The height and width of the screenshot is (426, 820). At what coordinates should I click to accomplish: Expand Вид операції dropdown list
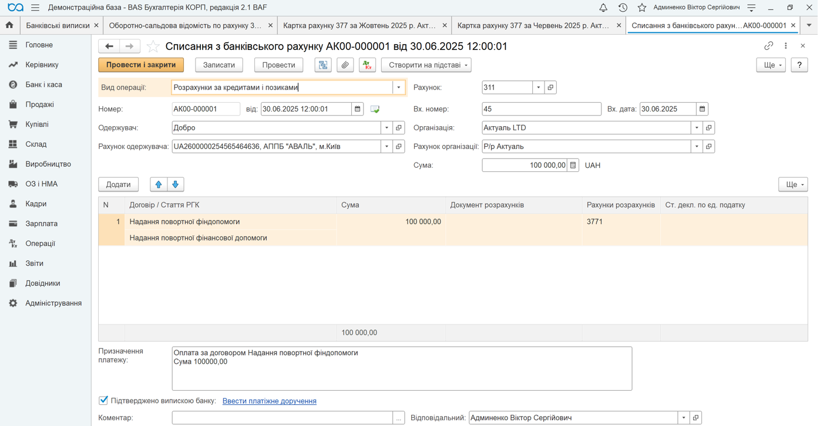pos(399,87)
